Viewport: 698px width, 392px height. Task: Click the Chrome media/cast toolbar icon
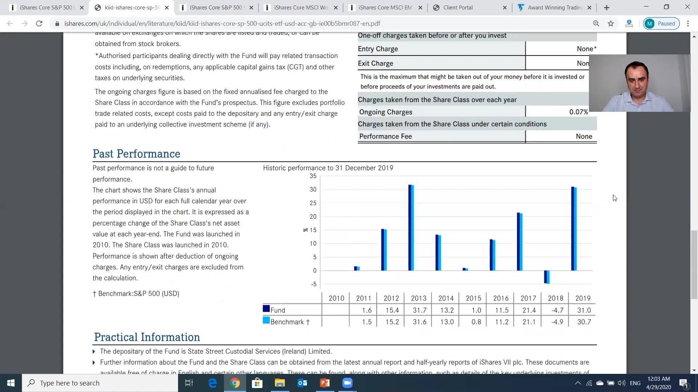[629, 24]
